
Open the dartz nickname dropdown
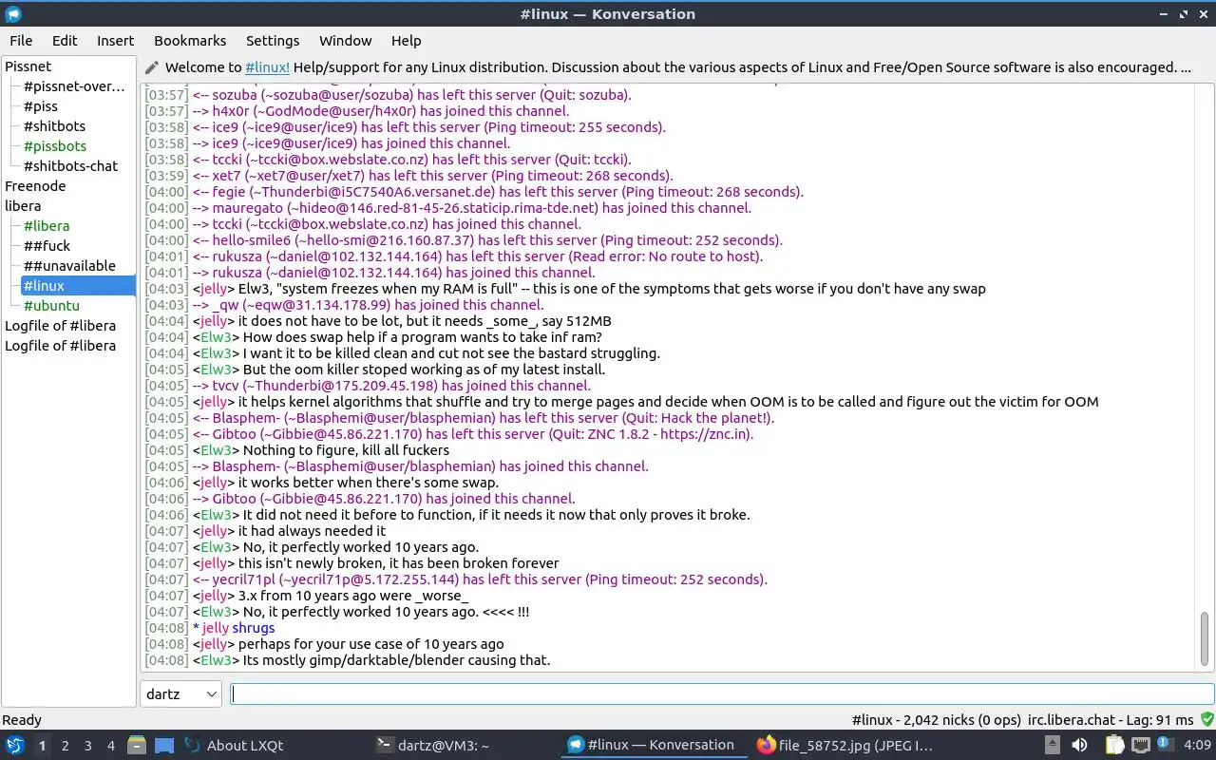pos(180,693)
